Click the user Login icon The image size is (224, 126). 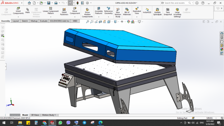tap(197, 3)
